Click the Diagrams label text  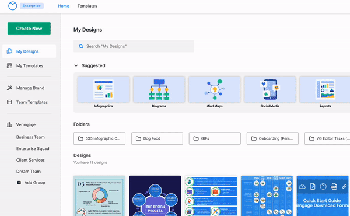(159, 106)
